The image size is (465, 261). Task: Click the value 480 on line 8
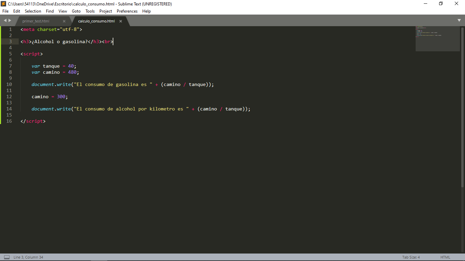[72, 72]
